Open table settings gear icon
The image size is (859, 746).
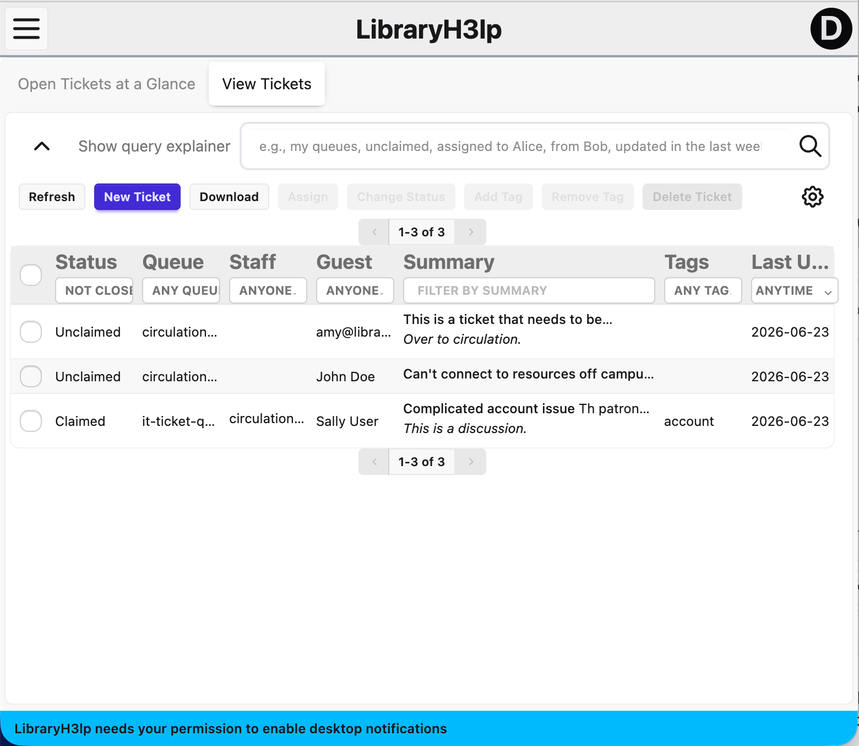(812, 197)
